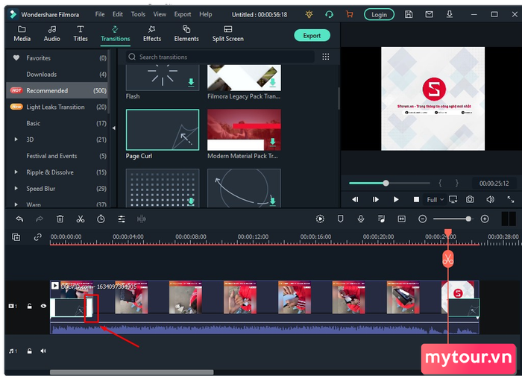Click the preview volume icon
The height and width of the screenshot is (382, 522).
(490, 199)
